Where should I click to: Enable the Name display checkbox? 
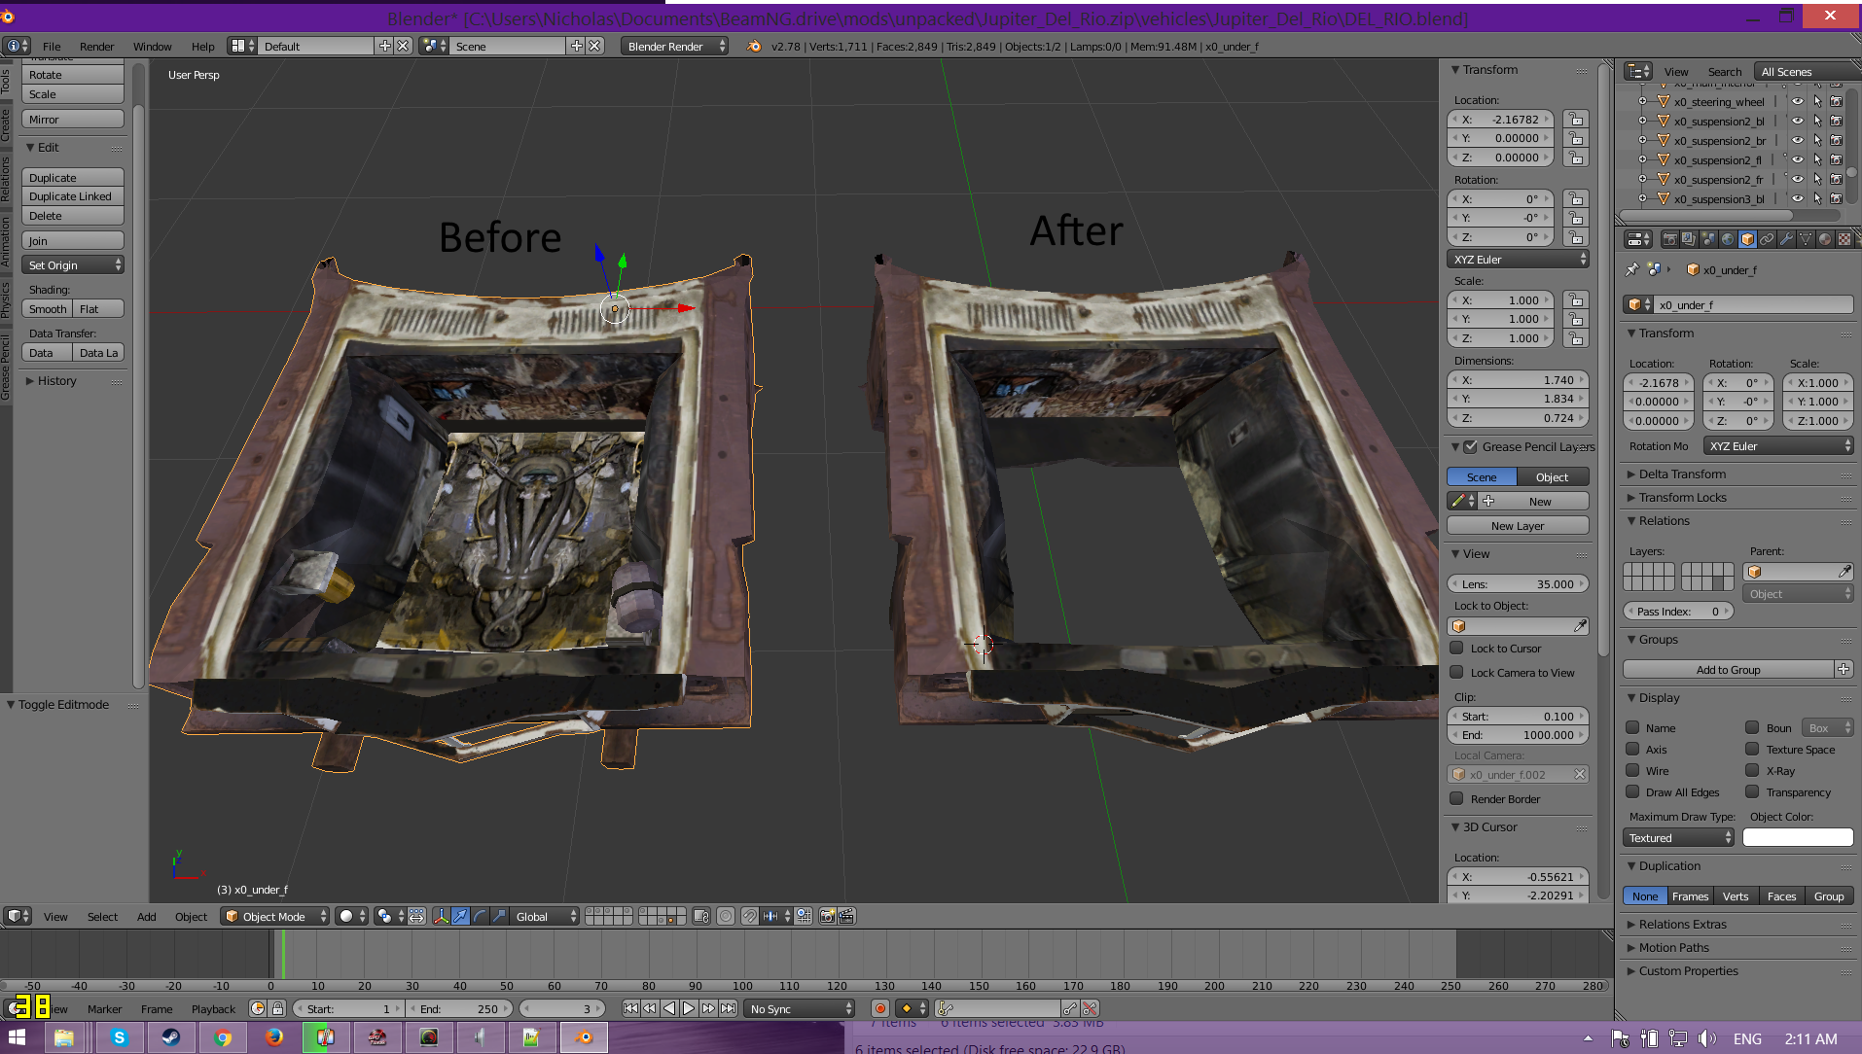(1633, 727)
